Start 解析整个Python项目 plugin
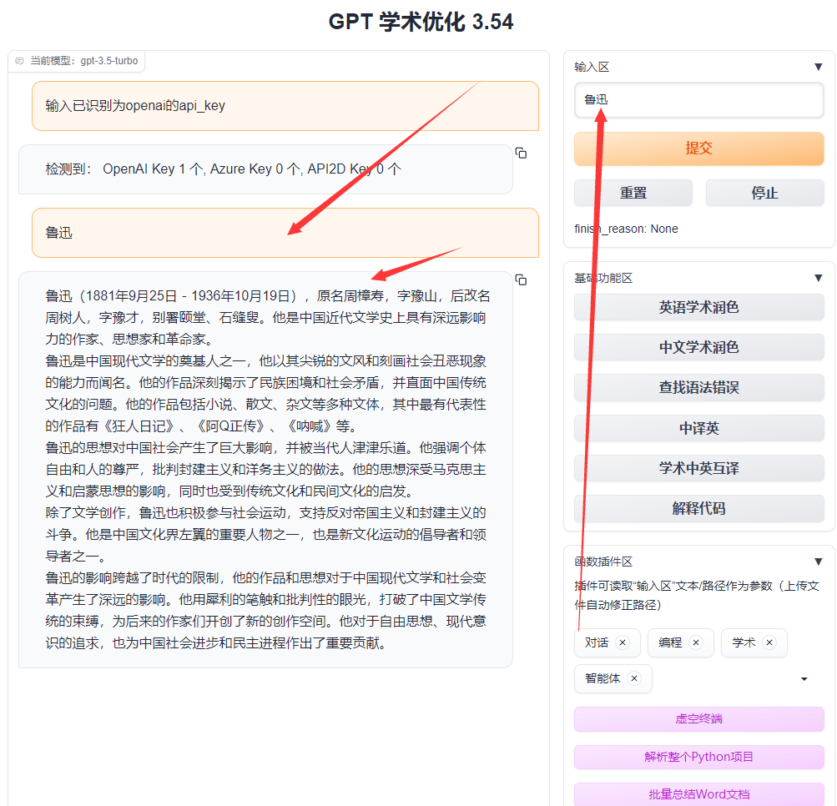This screenshot has height=806, width=837. pos(698,757)
